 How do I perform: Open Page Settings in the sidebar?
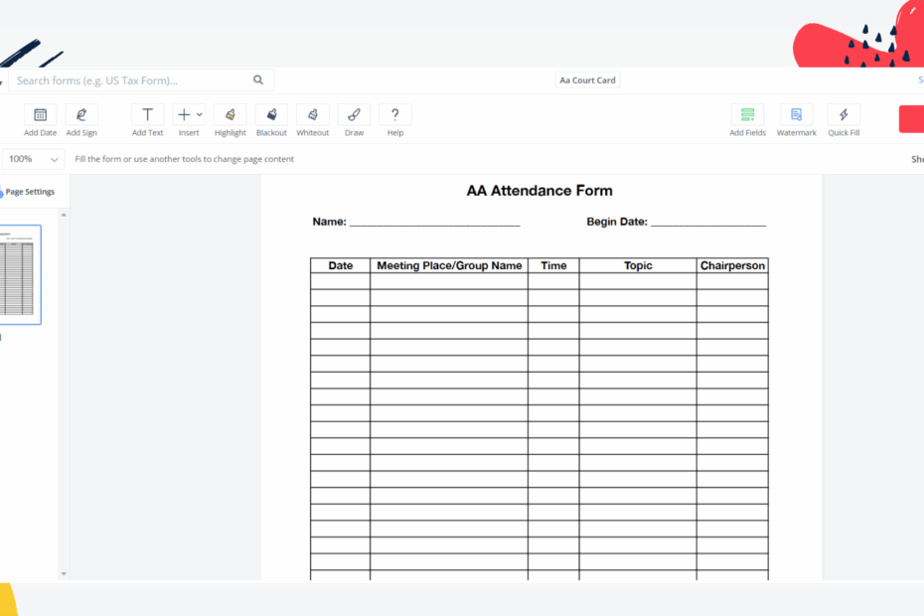pyautogui.click(x=29, y=191)
